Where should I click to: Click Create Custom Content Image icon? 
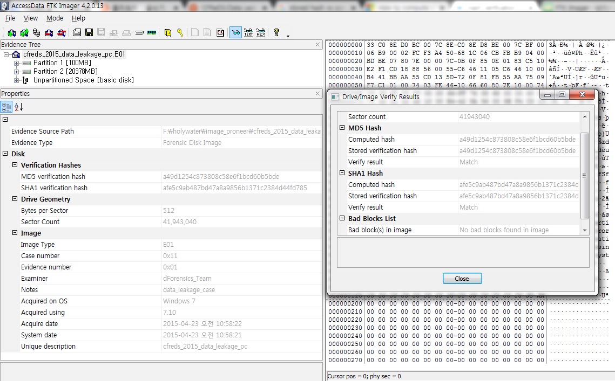coord(126,32)
